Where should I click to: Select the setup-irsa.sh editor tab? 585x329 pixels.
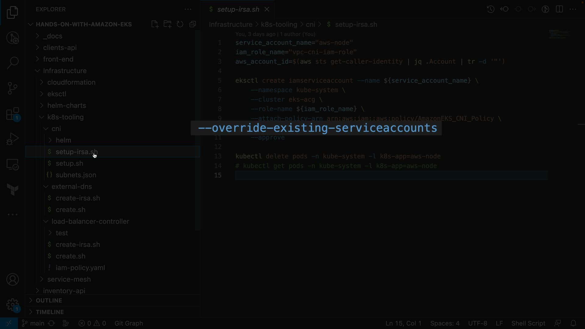pos(238,9)
